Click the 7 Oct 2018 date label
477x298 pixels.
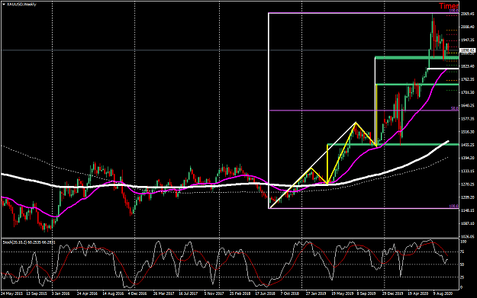click(x=290, y=293)
